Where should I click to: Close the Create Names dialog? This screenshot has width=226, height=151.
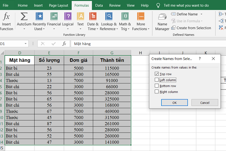click(213, 59)
